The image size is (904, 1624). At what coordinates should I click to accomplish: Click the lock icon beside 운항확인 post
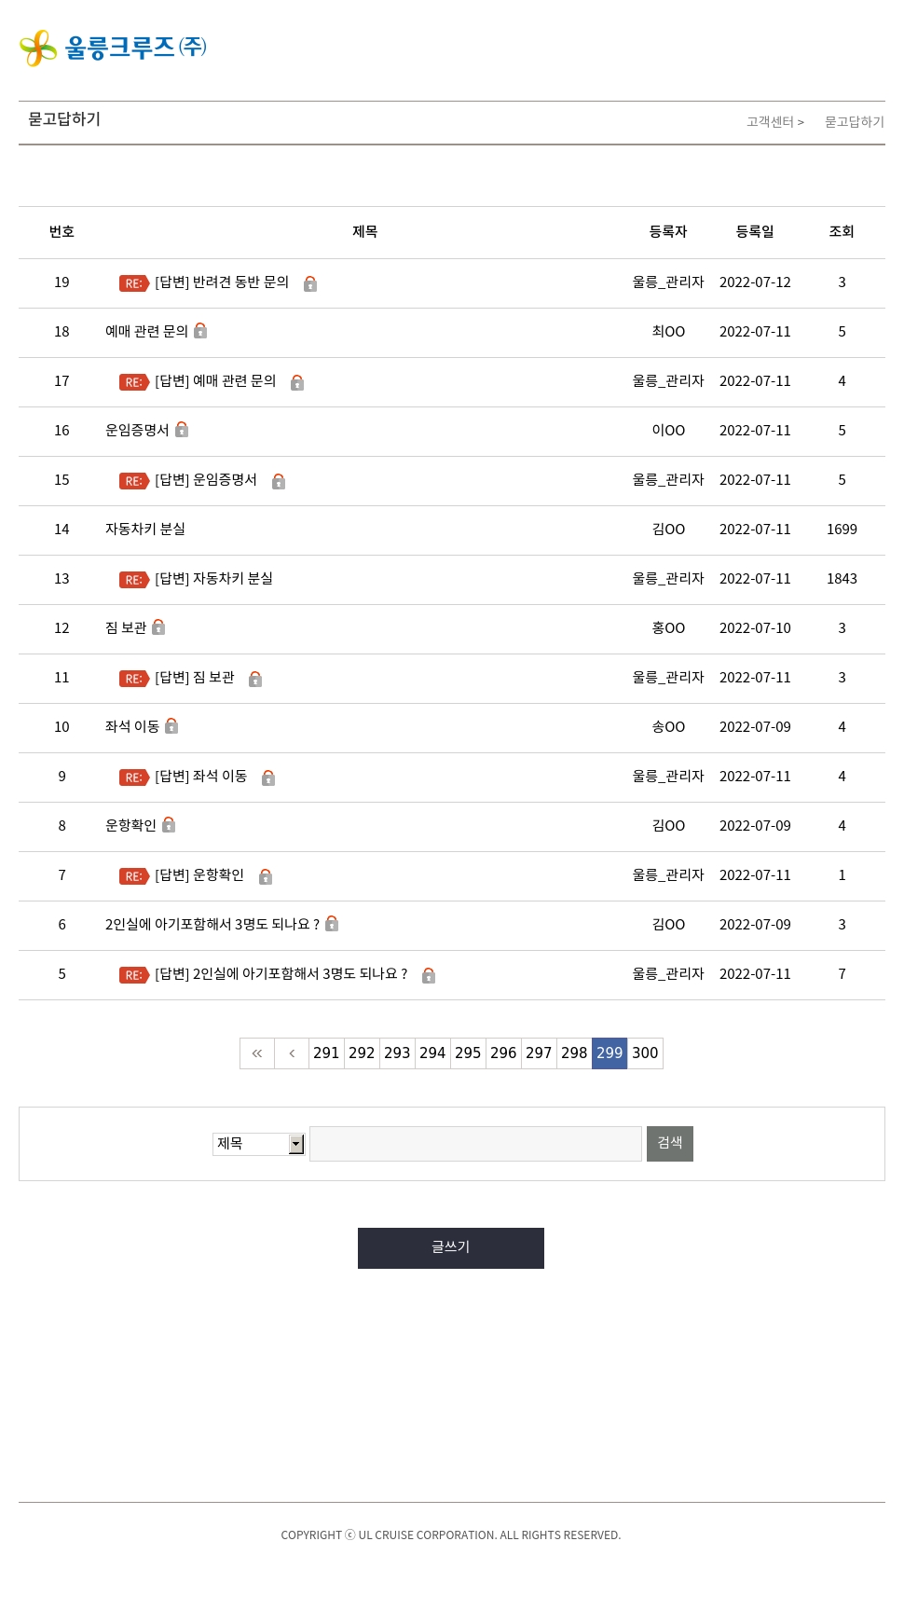(169, 825)
